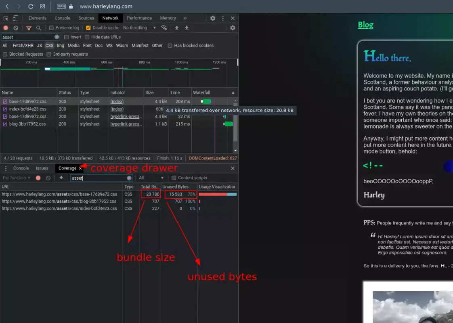This screenshot has height=323, width=453.
Task: Toggle the device toolbar icon
Action: coord(15,18)
